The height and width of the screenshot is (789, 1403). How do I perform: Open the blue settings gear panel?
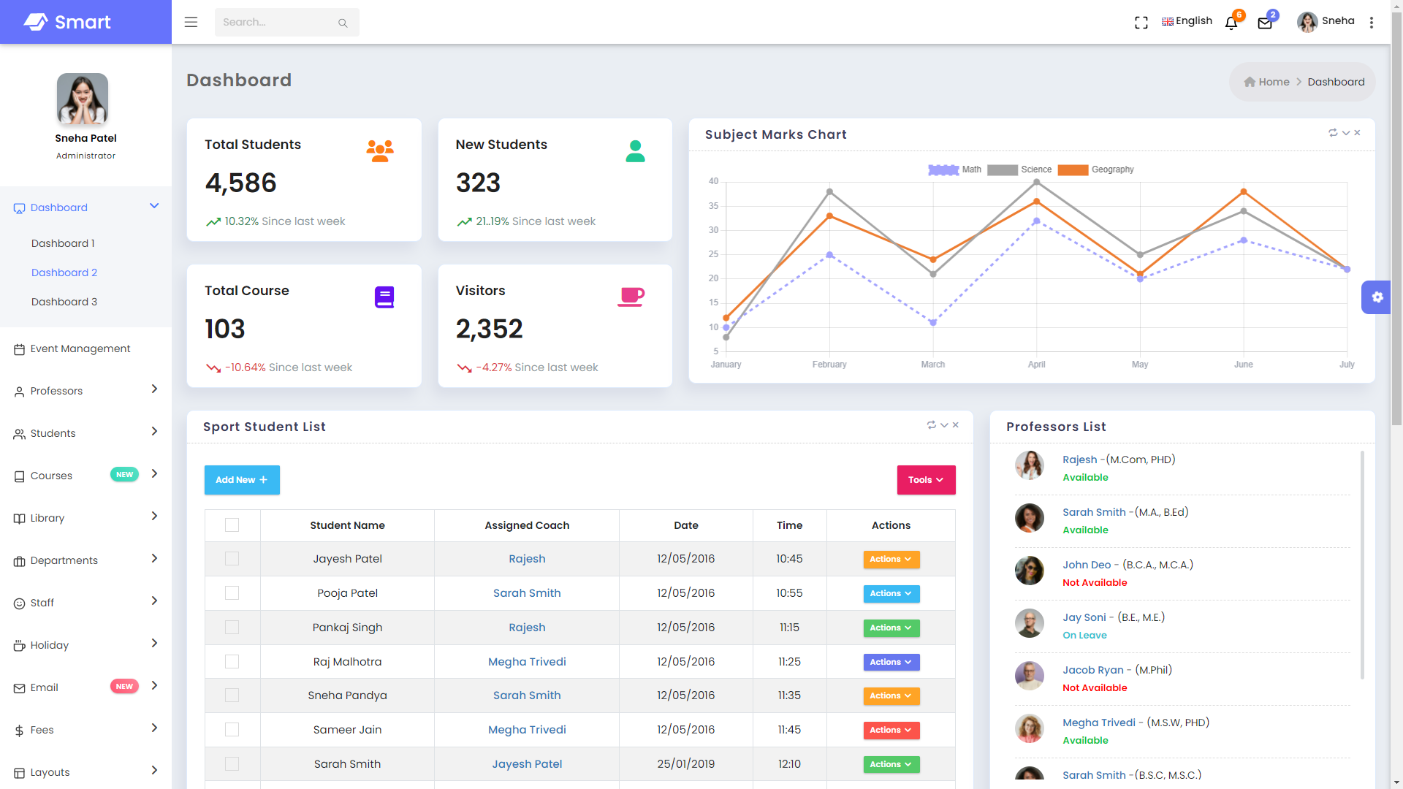pos(1377,297)
